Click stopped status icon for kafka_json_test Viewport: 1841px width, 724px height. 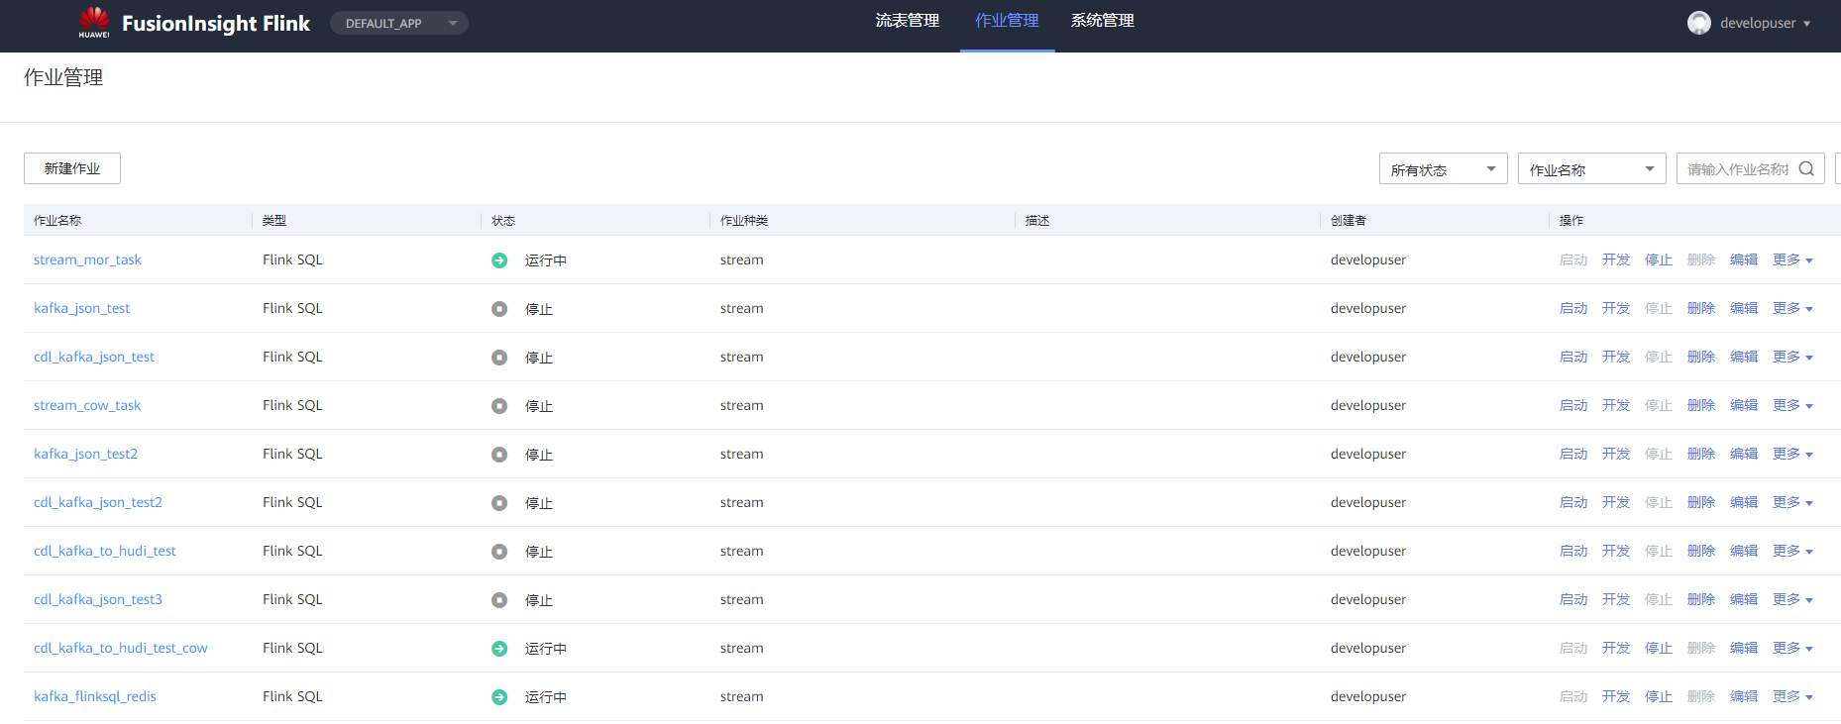pyautogui.click(x=499, y=309)
